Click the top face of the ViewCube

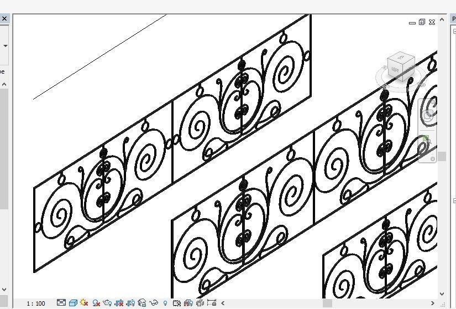(401, 56)
